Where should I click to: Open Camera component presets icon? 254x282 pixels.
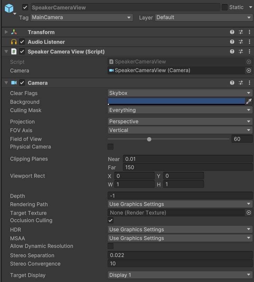(x=241, y=83)
